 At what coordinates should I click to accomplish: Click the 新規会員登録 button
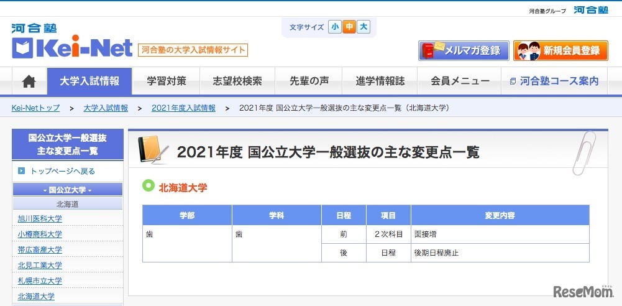click(x=560, y=50)
